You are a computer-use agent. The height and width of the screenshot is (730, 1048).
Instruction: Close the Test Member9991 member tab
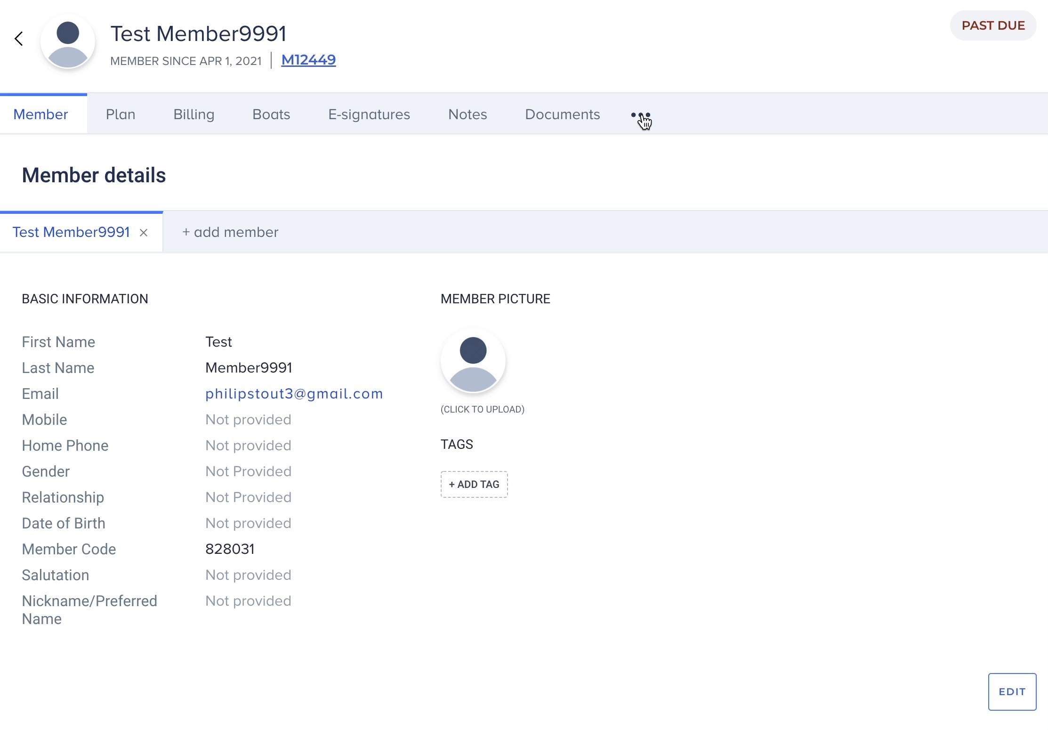pos(144,233)
